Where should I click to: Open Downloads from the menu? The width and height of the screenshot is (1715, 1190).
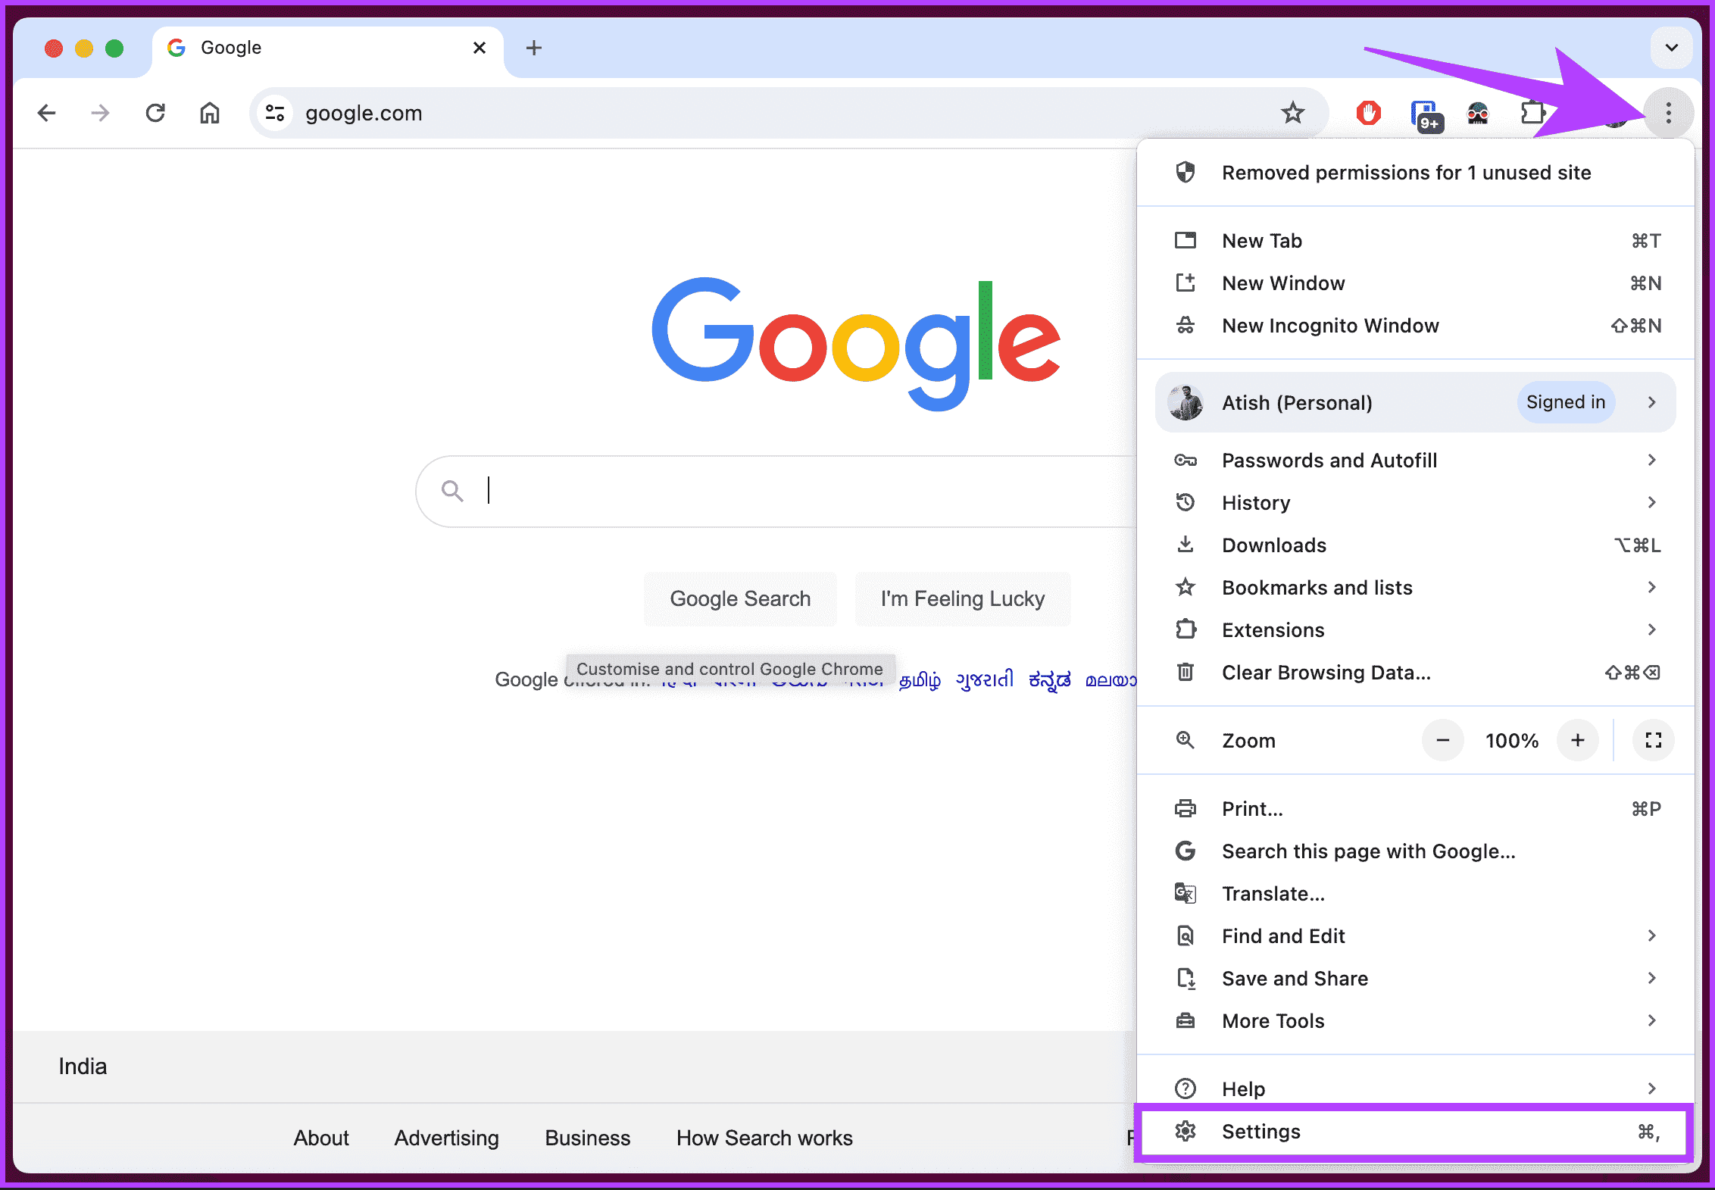(1415, 545)
